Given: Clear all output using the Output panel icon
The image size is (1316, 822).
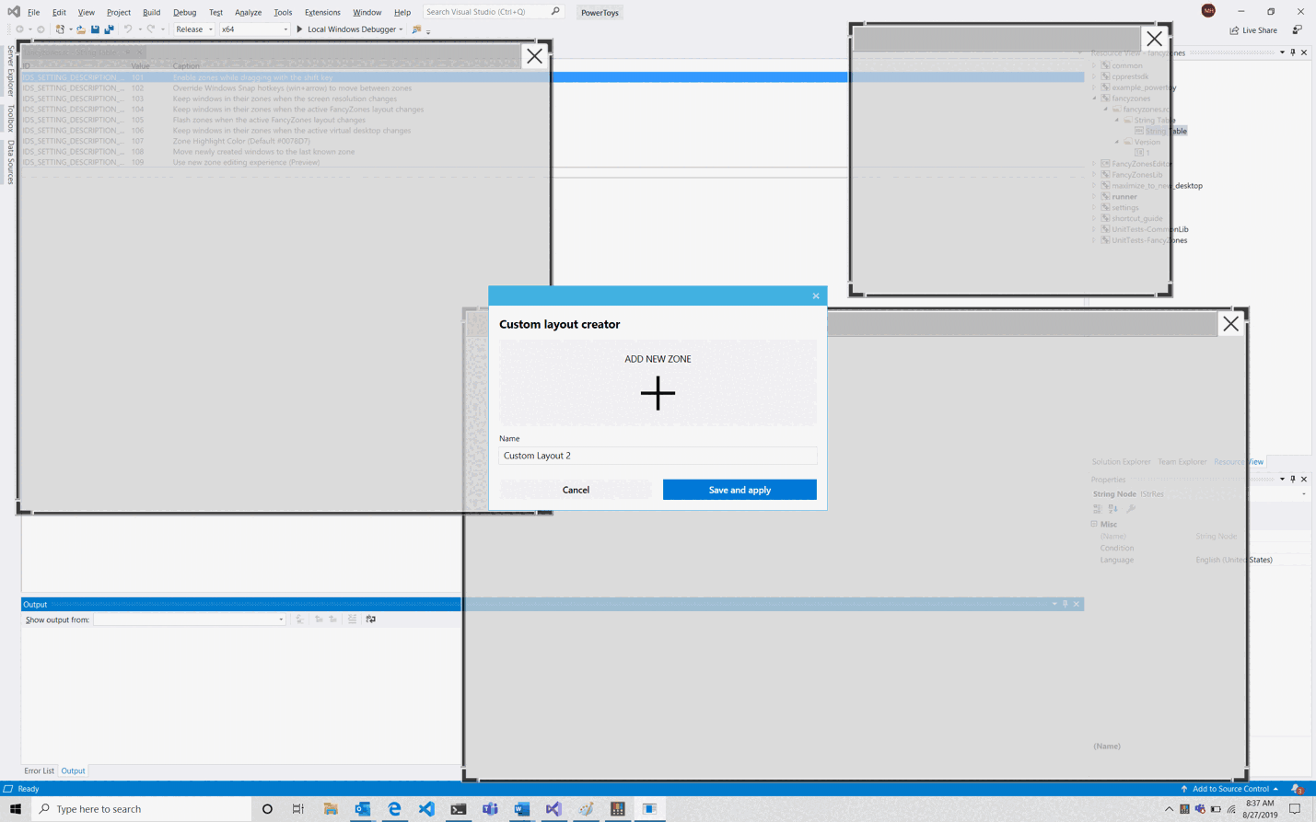Looking at the screenshot, I should click(x=352, y=619).
